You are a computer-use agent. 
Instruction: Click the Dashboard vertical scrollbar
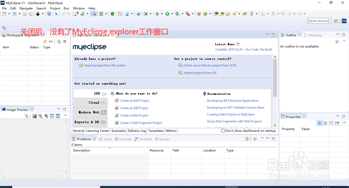[x=275, y=78]
